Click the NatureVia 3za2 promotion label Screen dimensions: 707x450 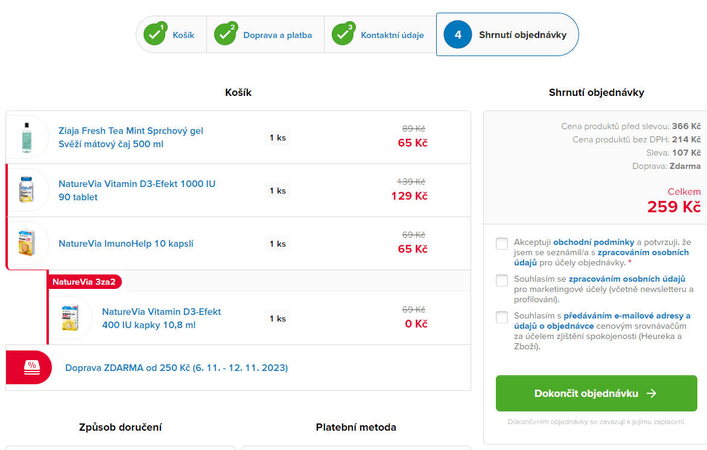click(x=84, y=282)
